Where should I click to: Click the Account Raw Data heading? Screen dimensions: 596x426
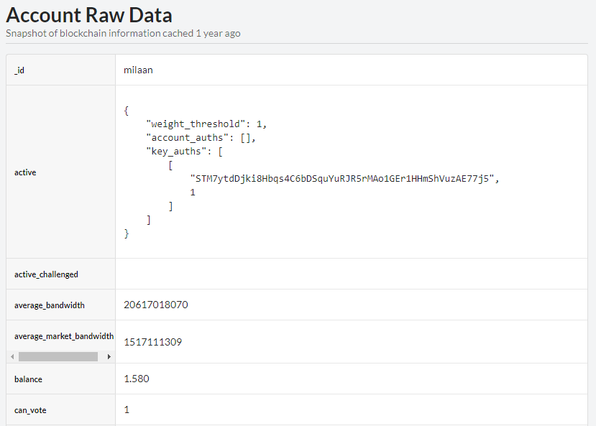coord(89,15)
